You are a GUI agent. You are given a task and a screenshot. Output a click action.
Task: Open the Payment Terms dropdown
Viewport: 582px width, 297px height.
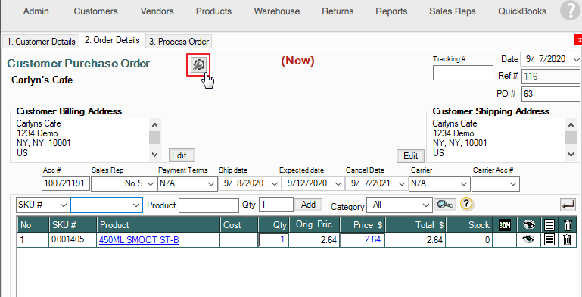click(x=211, y=183)
